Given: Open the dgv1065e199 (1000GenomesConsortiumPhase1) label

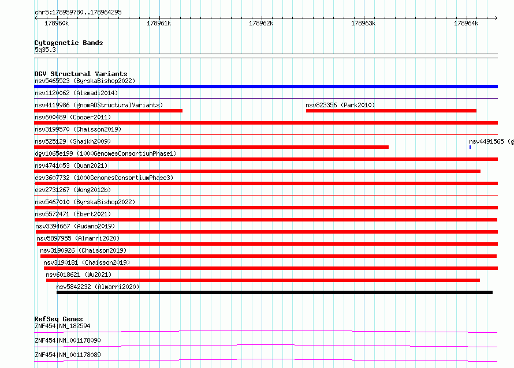Looking at the screenshot, I should [106, 153].
